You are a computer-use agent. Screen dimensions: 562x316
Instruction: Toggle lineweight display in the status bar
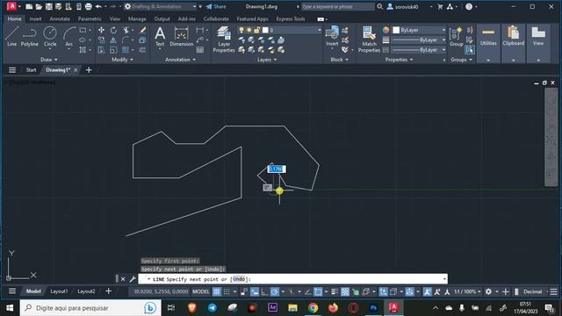(335, 291)
